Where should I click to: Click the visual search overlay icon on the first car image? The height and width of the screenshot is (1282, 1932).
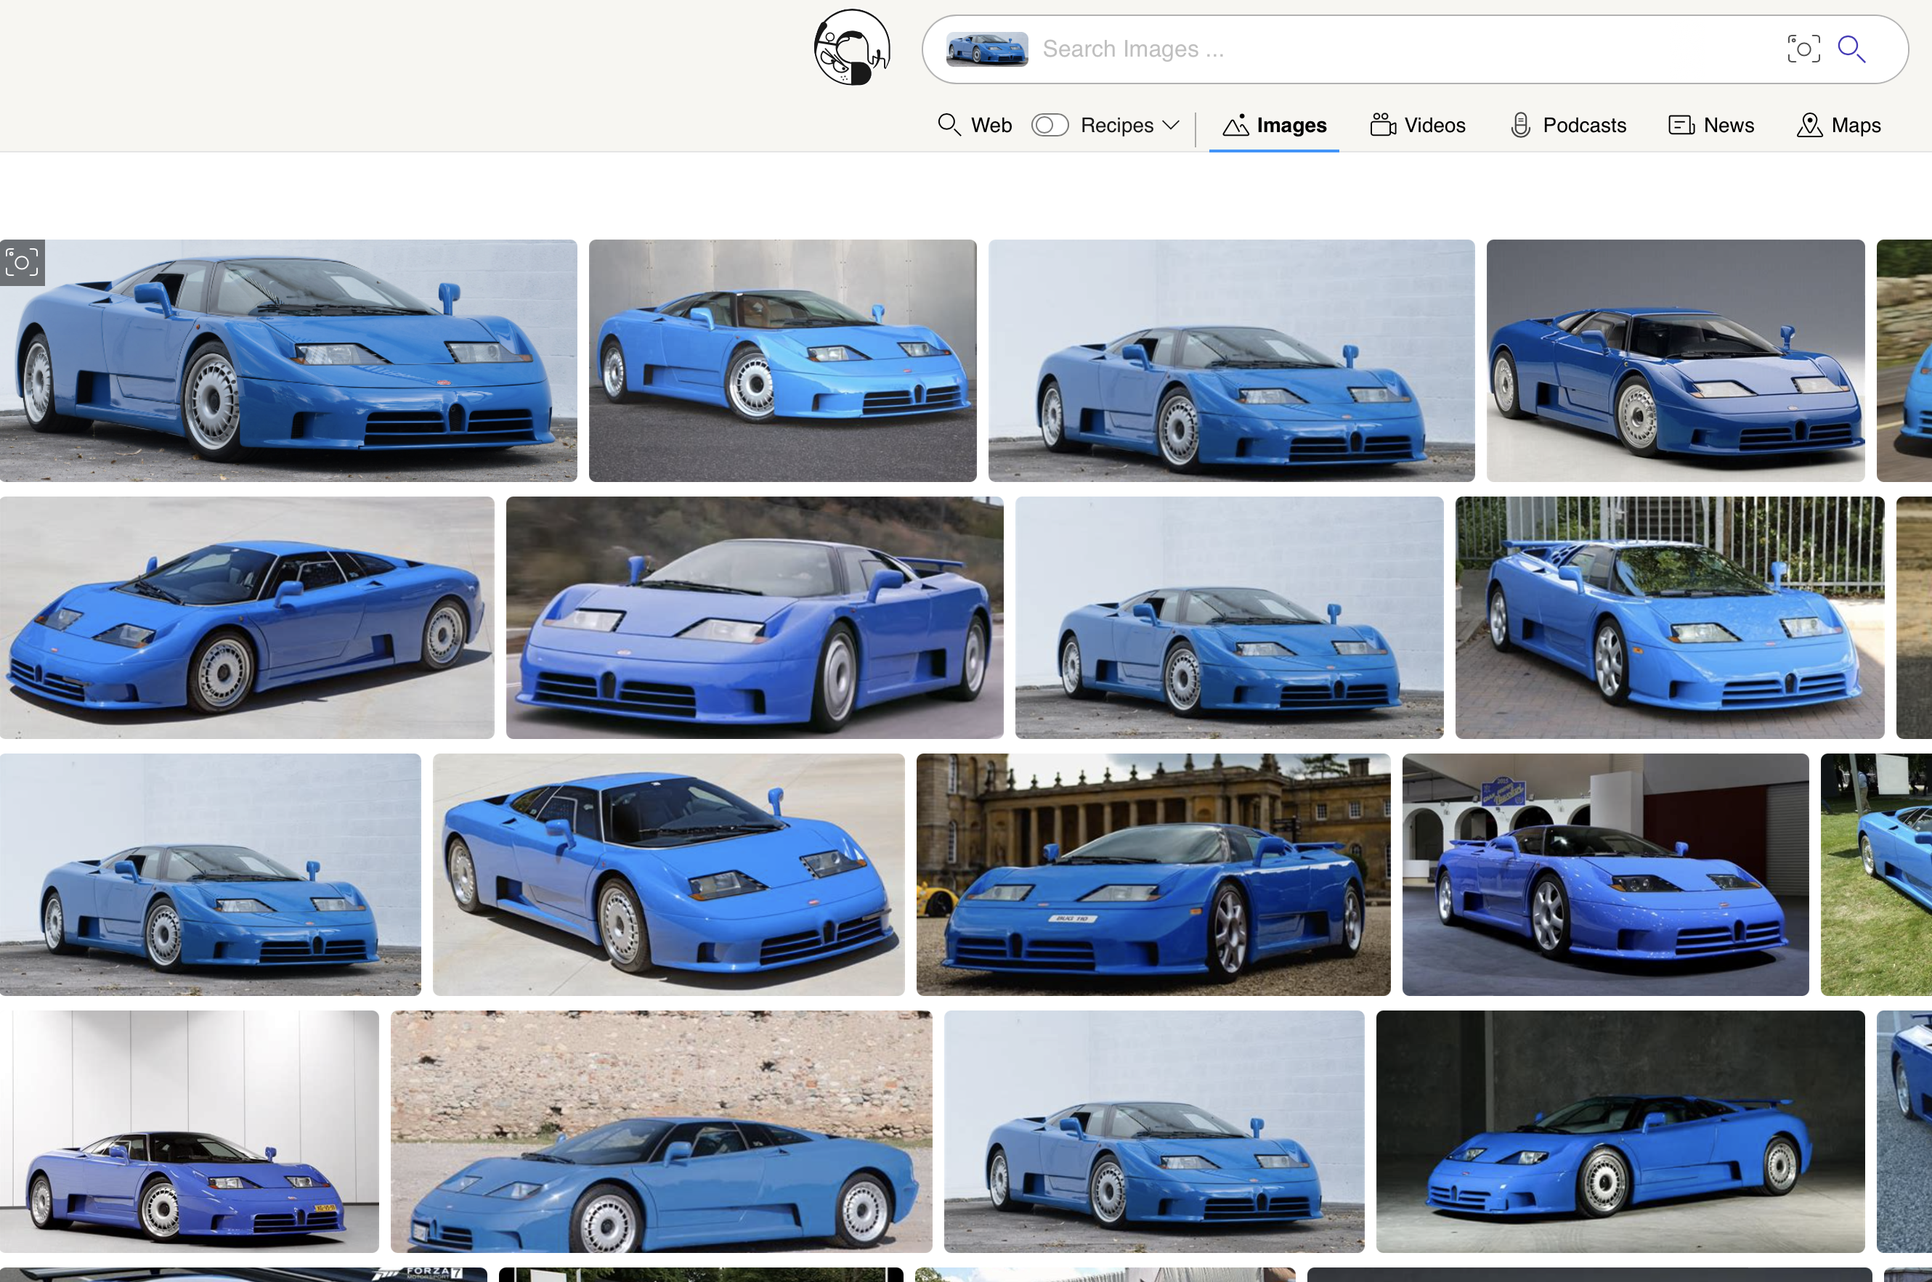click(22, 263)
